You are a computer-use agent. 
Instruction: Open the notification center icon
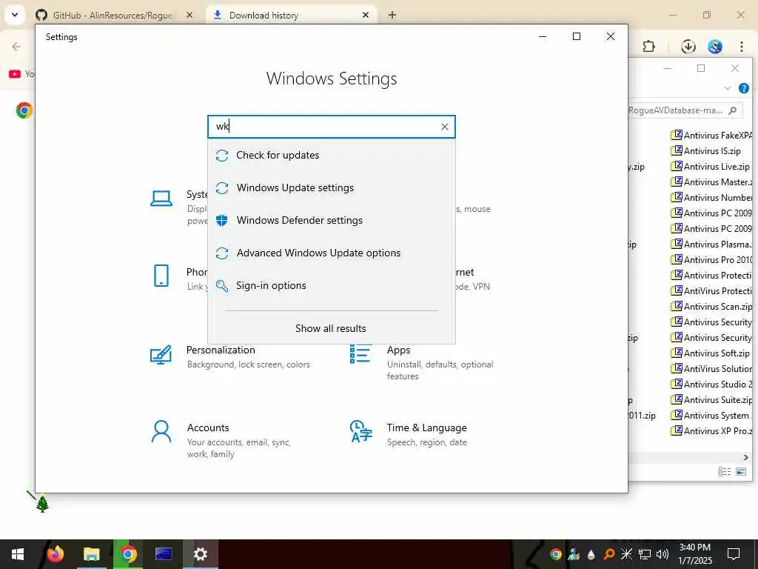(734, 554)
